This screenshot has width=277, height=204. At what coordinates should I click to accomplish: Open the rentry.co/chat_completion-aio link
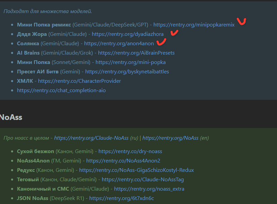tap(61, 90)
